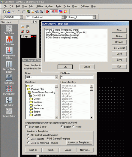The image size is (132, 157).
Task: Click the Load button in templates dialog
Action: (x=119, y=54)
